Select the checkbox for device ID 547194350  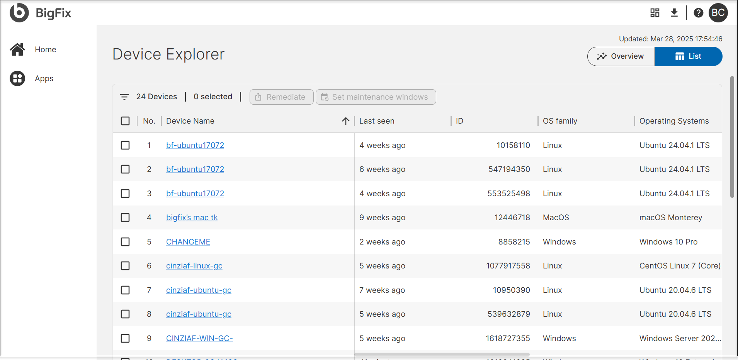coord(125,169)
